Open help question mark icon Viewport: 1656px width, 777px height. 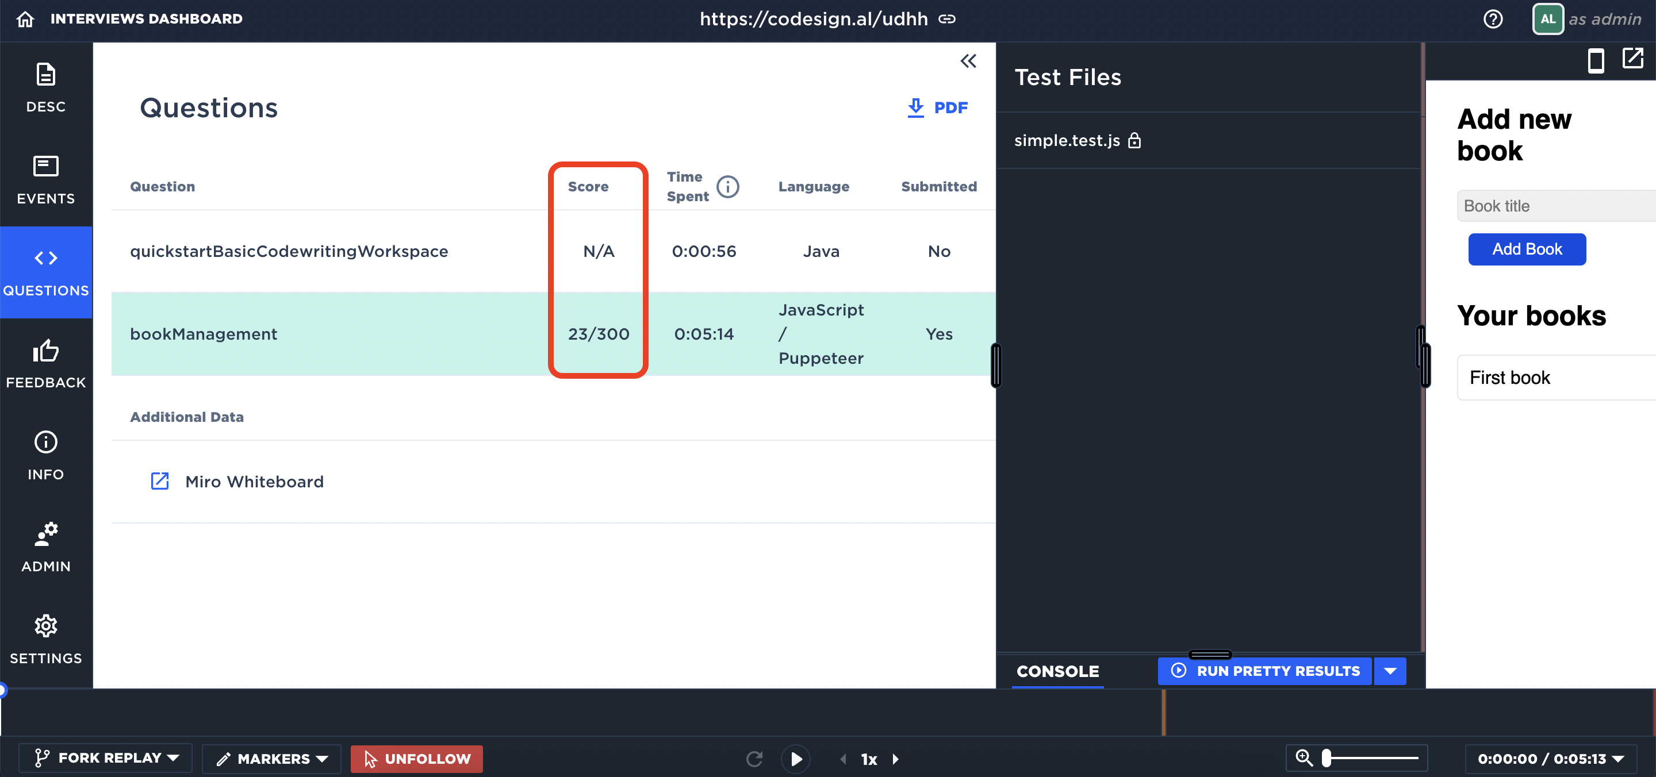[1493, 20]
